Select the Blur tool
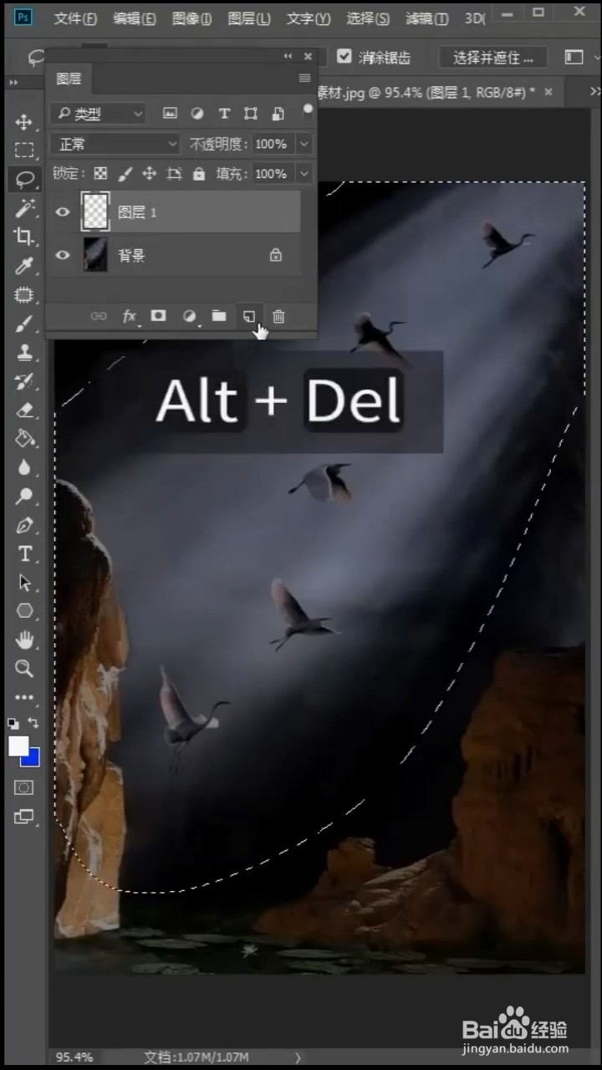Viewport: 602px width, 1070px height. (24, 467)
